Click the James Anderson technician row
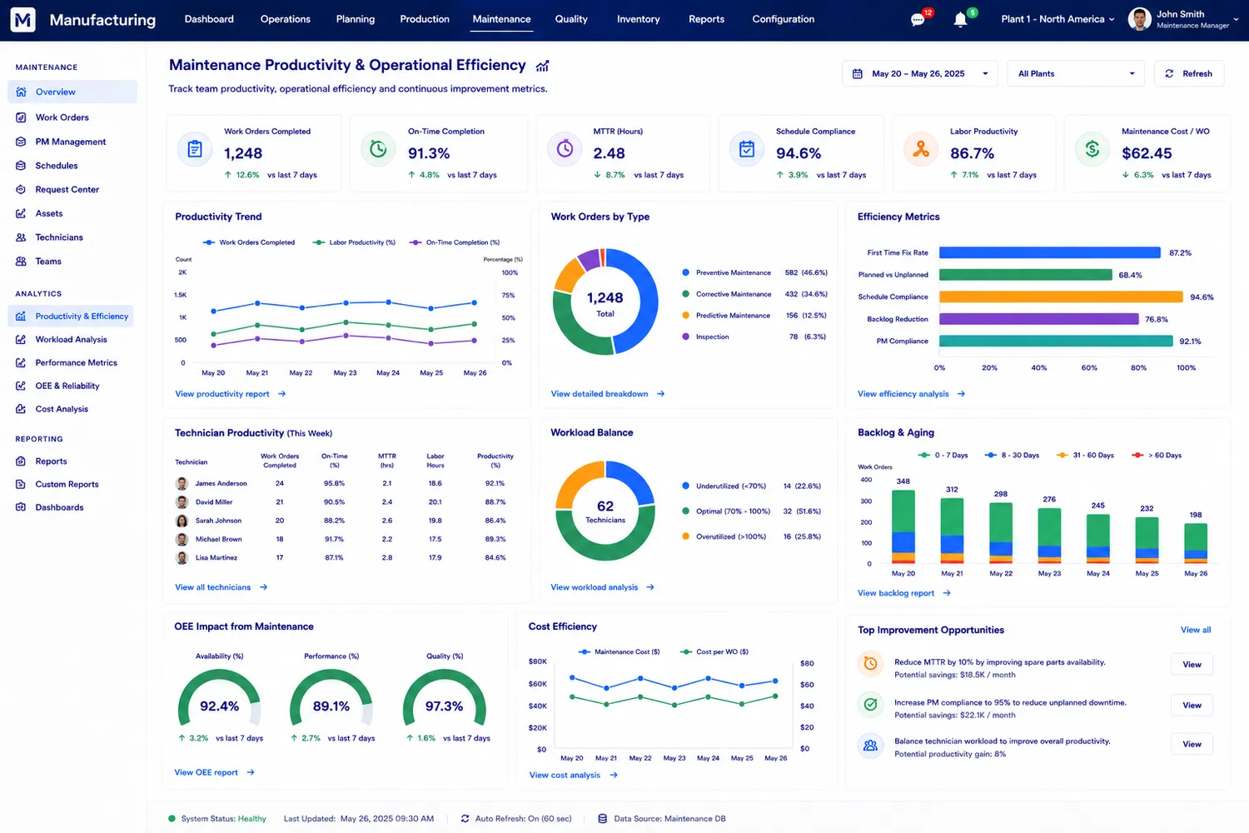This screenshot has width=1249, height=833. (x=347, y=483)
